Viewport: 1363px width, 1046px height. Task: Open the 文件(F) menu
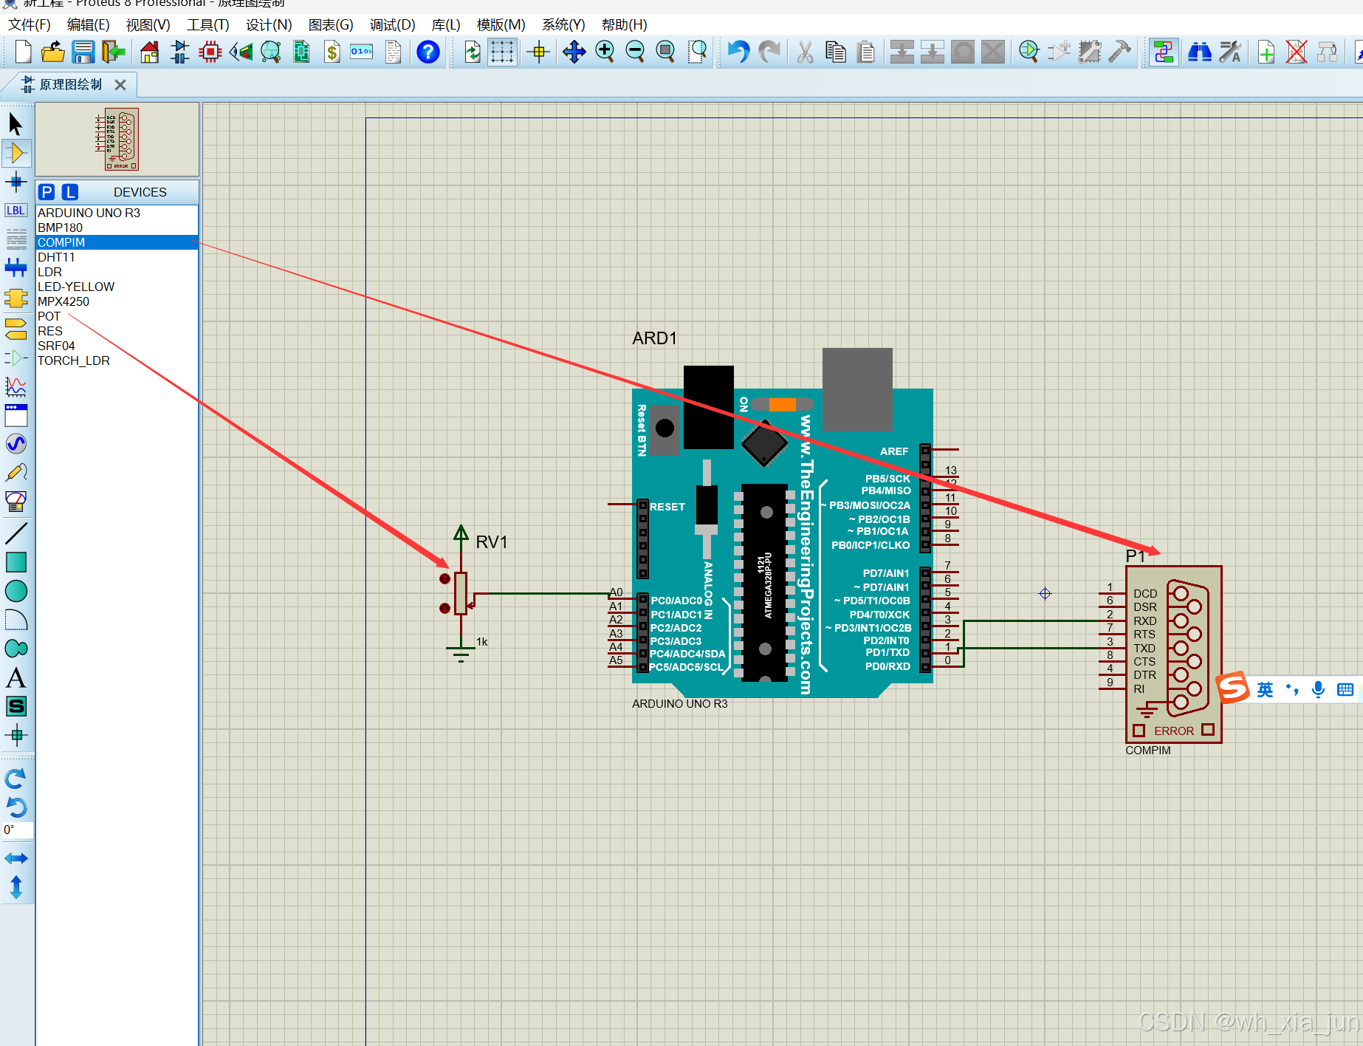click(x=29, y=24)
